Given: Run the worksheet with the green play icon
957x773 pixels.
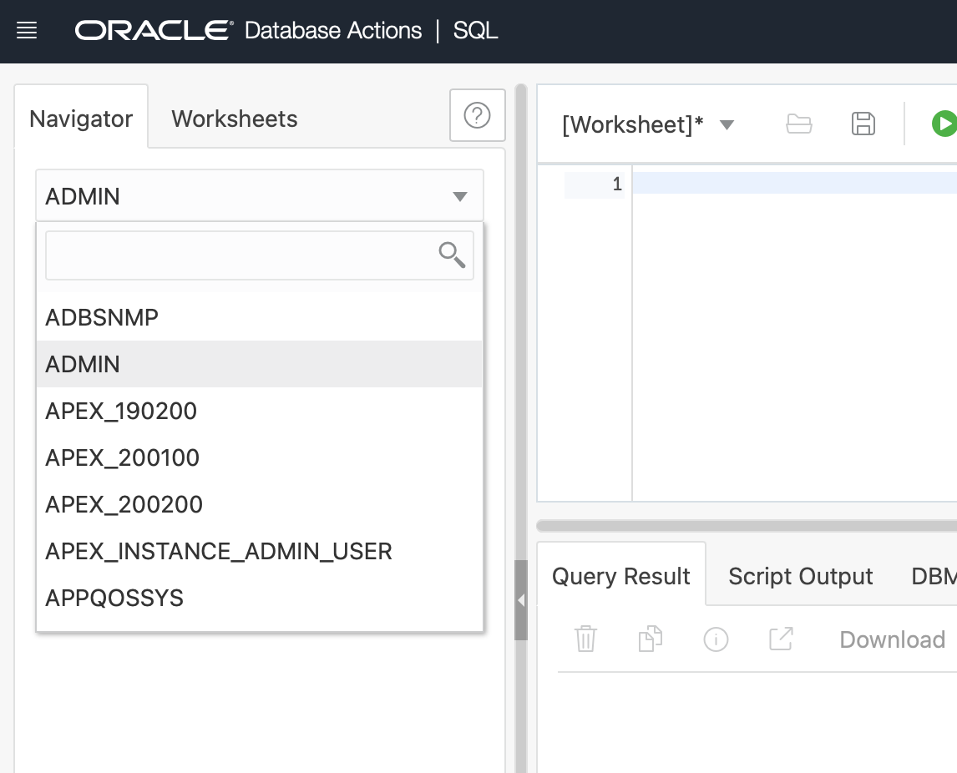Looking at the screenshot, I should pos(944,124).
